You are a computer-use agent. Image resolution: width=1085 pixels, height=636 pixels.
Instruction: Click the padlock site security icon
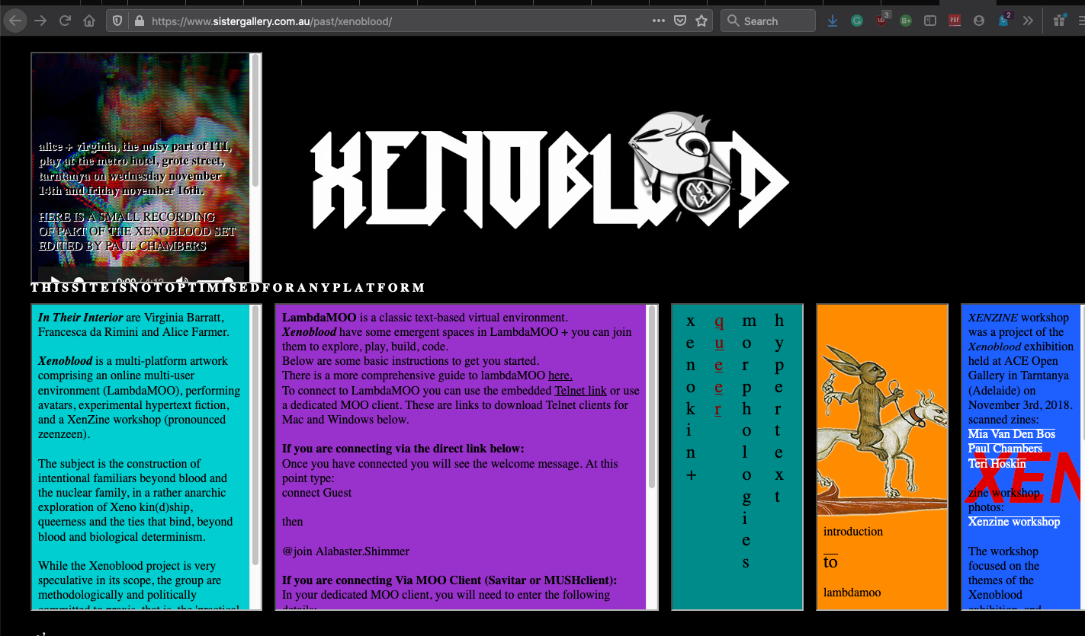(139, 21)
